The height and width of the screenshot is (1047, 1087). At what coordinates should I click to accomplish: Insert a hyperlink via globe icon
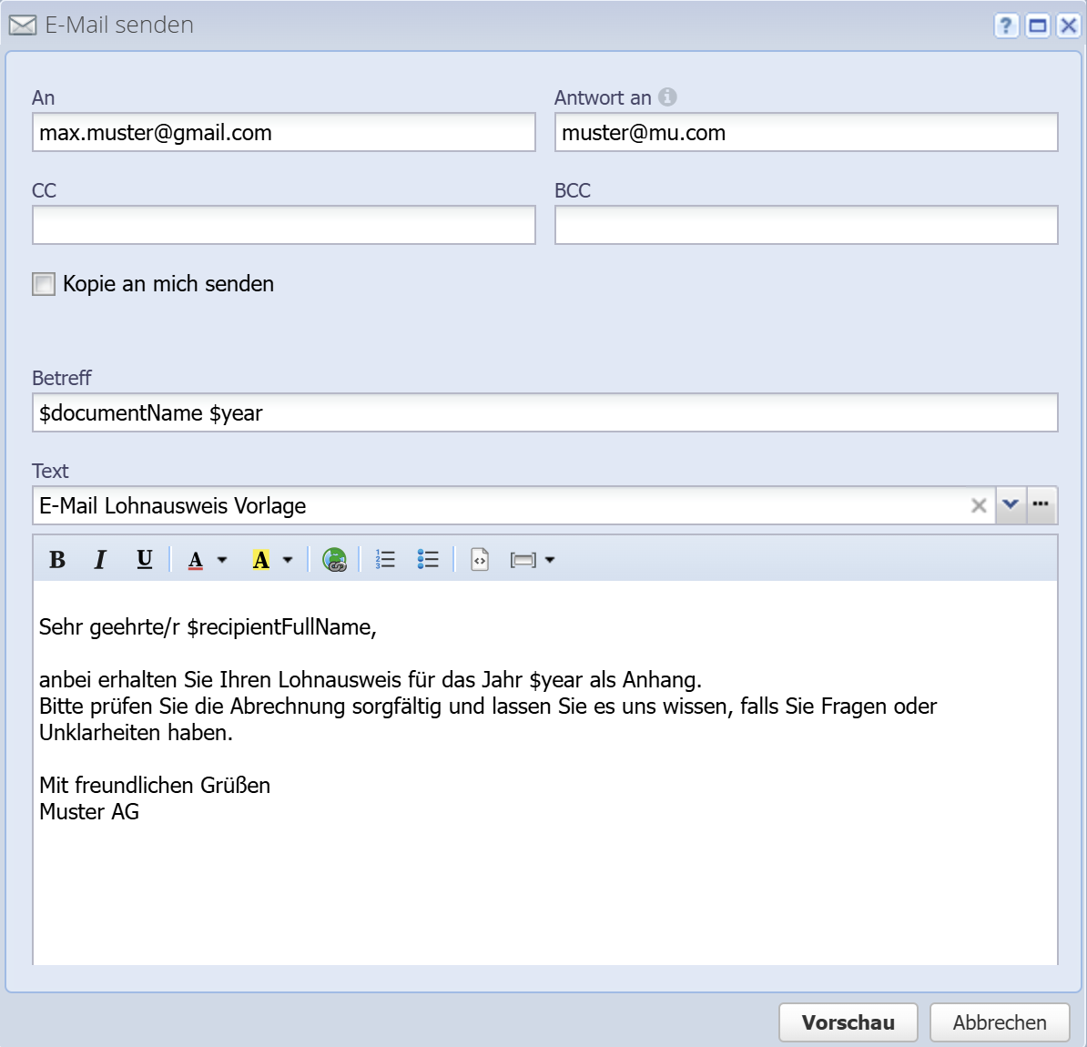(334, 560)
